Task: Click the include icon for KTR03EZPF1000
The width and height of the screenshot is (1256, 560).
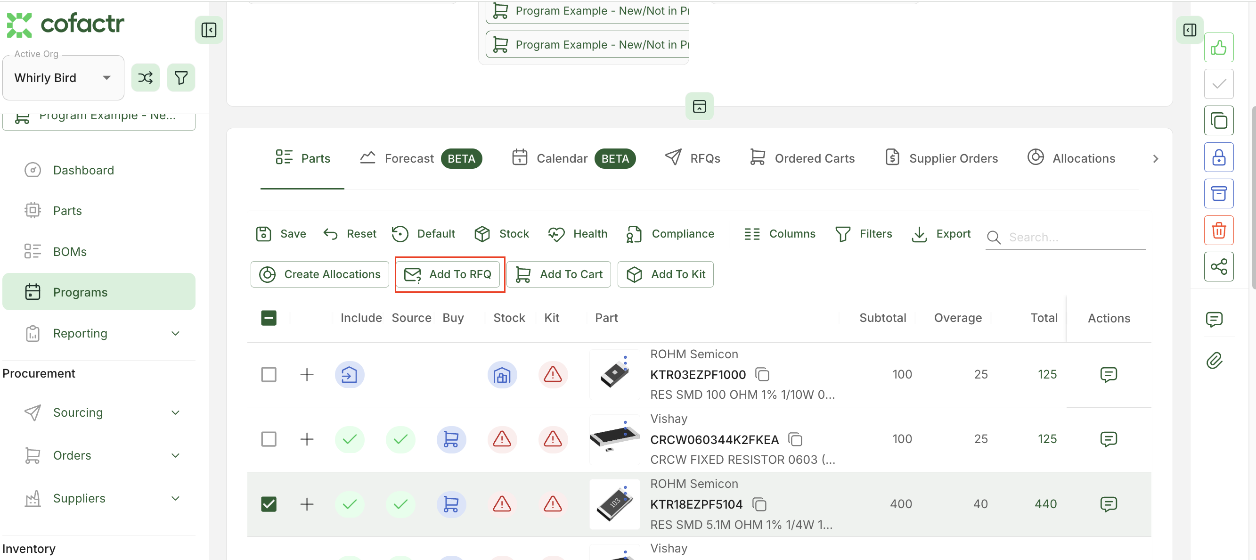Action: [x=349, y=375]
